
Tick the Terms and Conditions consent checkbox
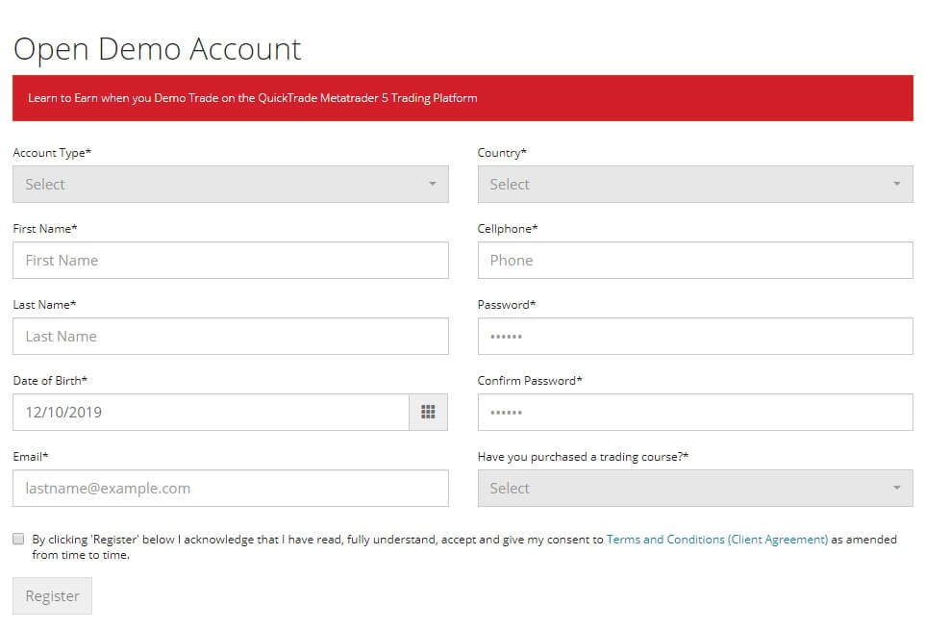[x=18, y=539]
